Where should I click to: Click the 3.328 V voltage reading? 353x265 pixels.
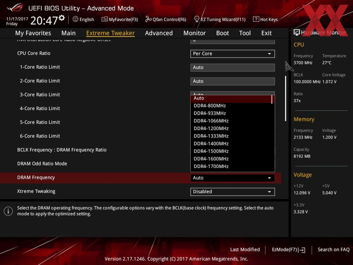click(x=301, y=212)
